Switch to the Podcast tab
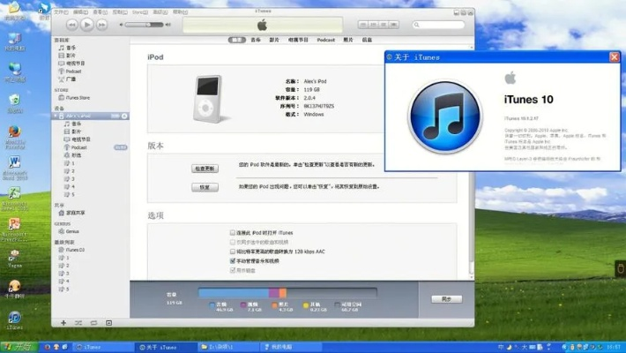 pyautogui.click(x=326, y=40)
